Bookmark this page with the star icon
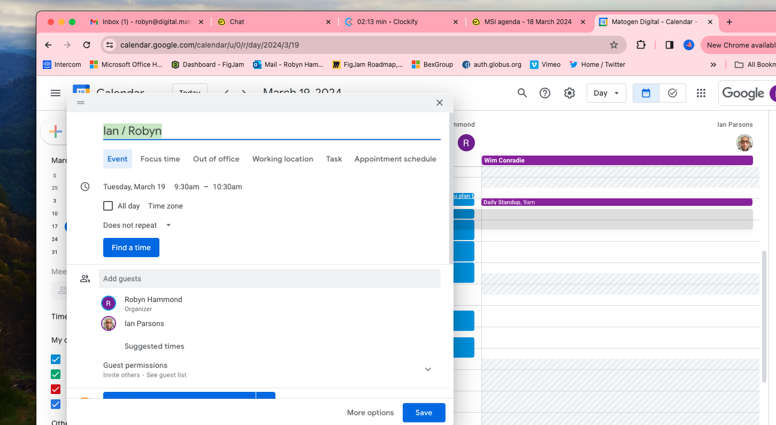Image resolution: width=776 pixels, height=425 pixels. tap(613, 45)
